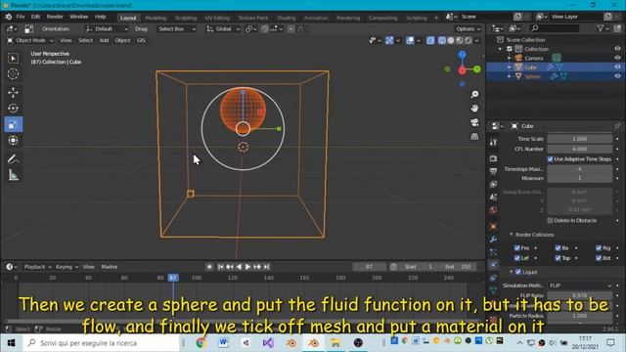Image resolution: width=626 pixels, height=352 pixels.
Task: Open the Render properties tab
Action: (493, 158)
